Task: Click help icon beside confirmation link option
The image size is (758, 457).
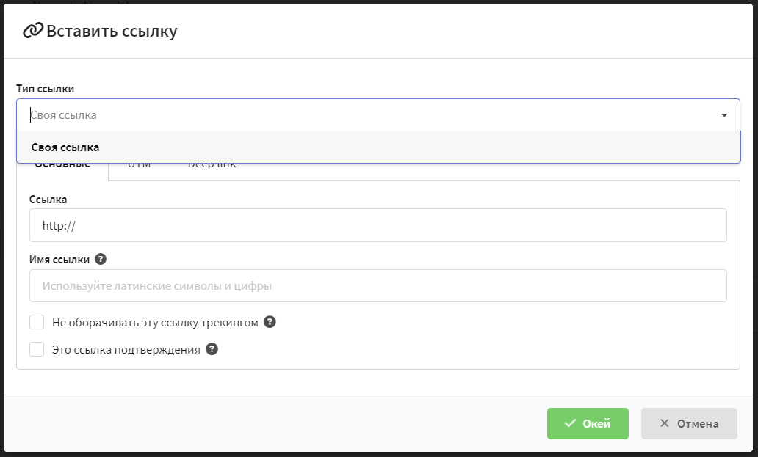Action: point(212,349)
